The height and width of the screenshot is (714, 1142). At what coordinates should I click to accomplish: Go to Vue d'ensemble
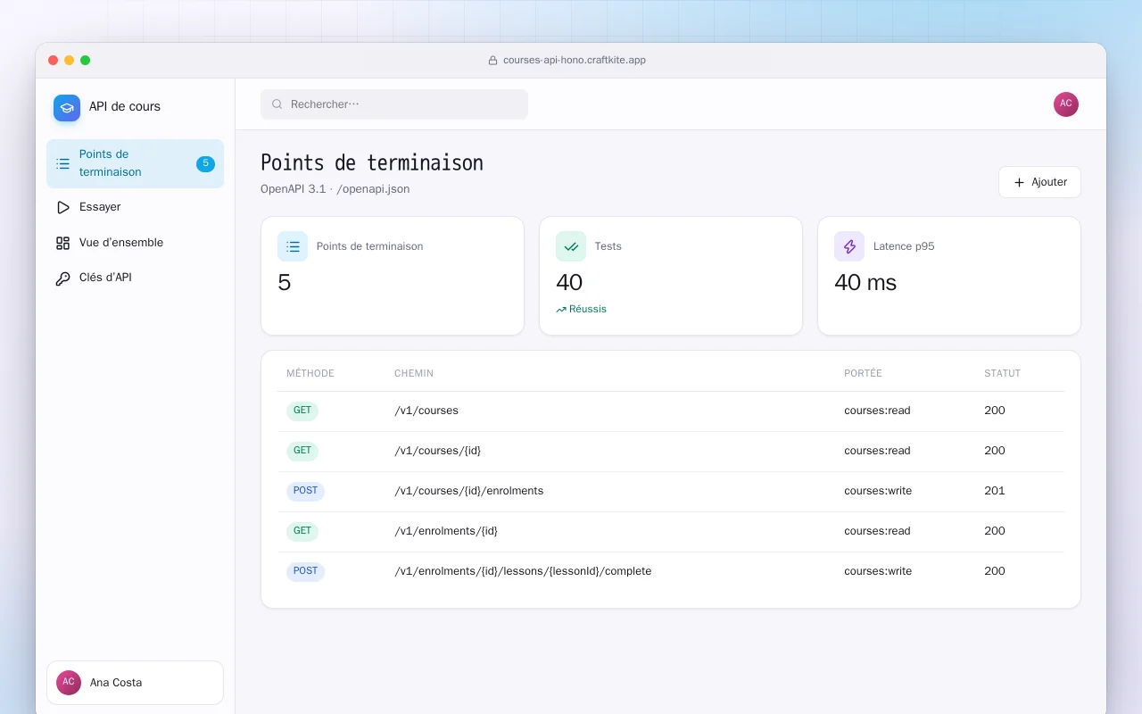(135, 243)
